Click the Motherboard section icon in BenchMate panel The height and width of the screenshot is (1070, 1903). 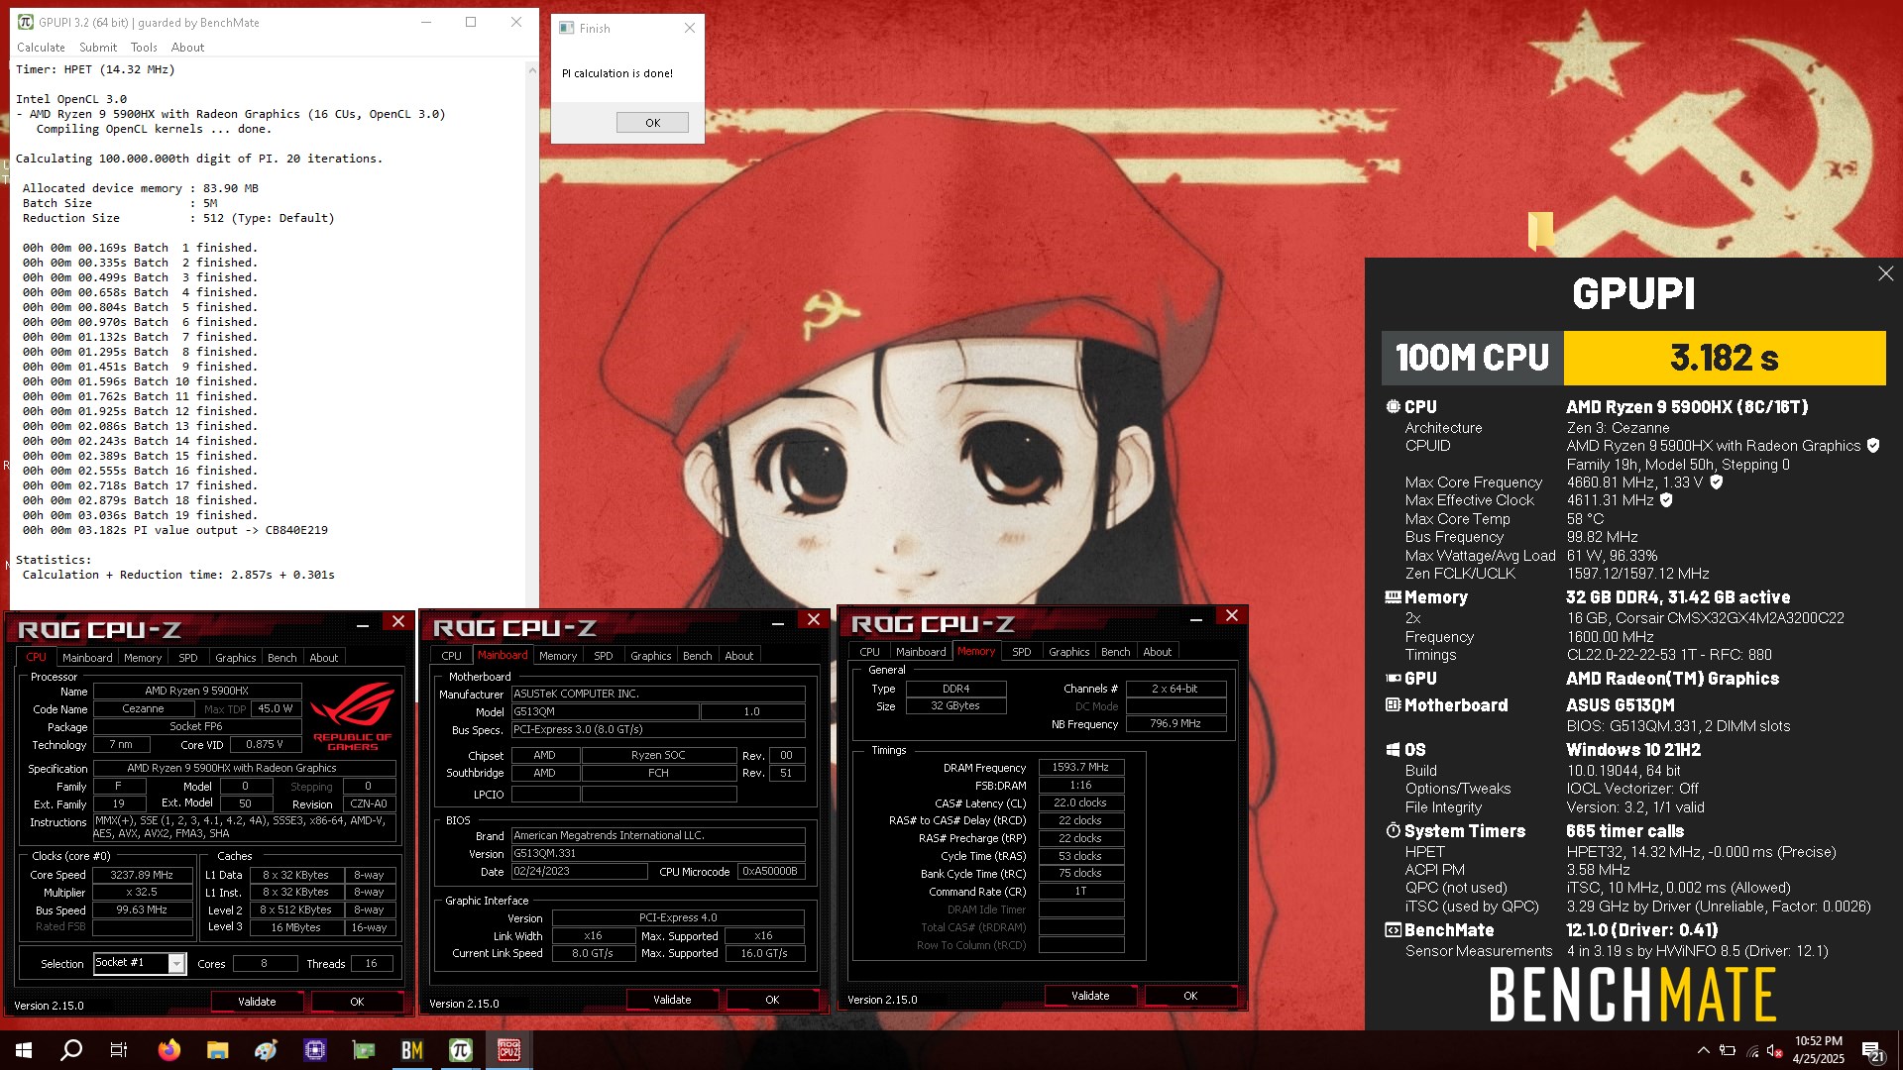click(x=1393, y=704)
